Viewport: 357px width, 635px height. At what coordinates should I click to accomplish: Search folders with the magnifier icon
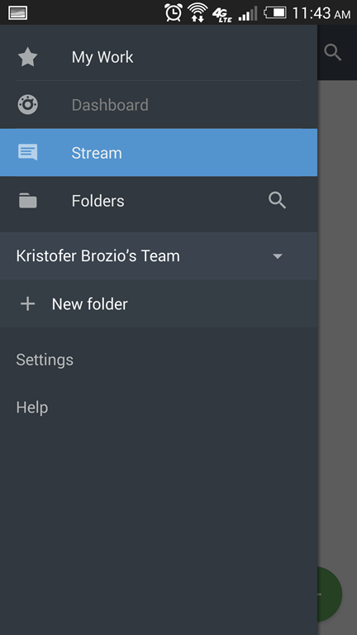coord(278,200)
